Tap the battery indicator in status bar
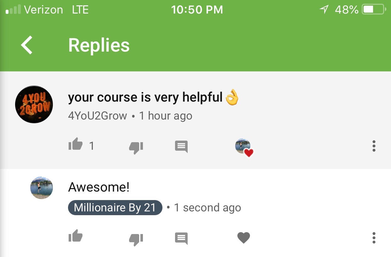Image resolution: width=391 pixels, height=257 pixels. pos(374,10)
